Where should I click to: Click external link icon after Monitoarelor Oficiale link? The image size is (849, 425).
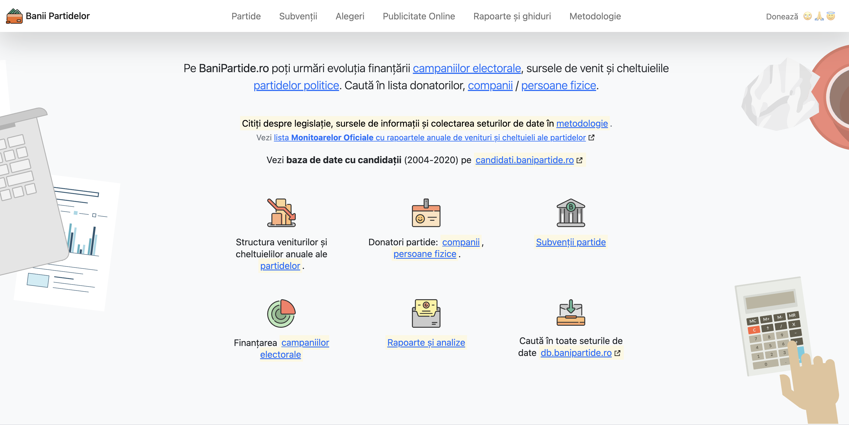(x=591, y=137)
